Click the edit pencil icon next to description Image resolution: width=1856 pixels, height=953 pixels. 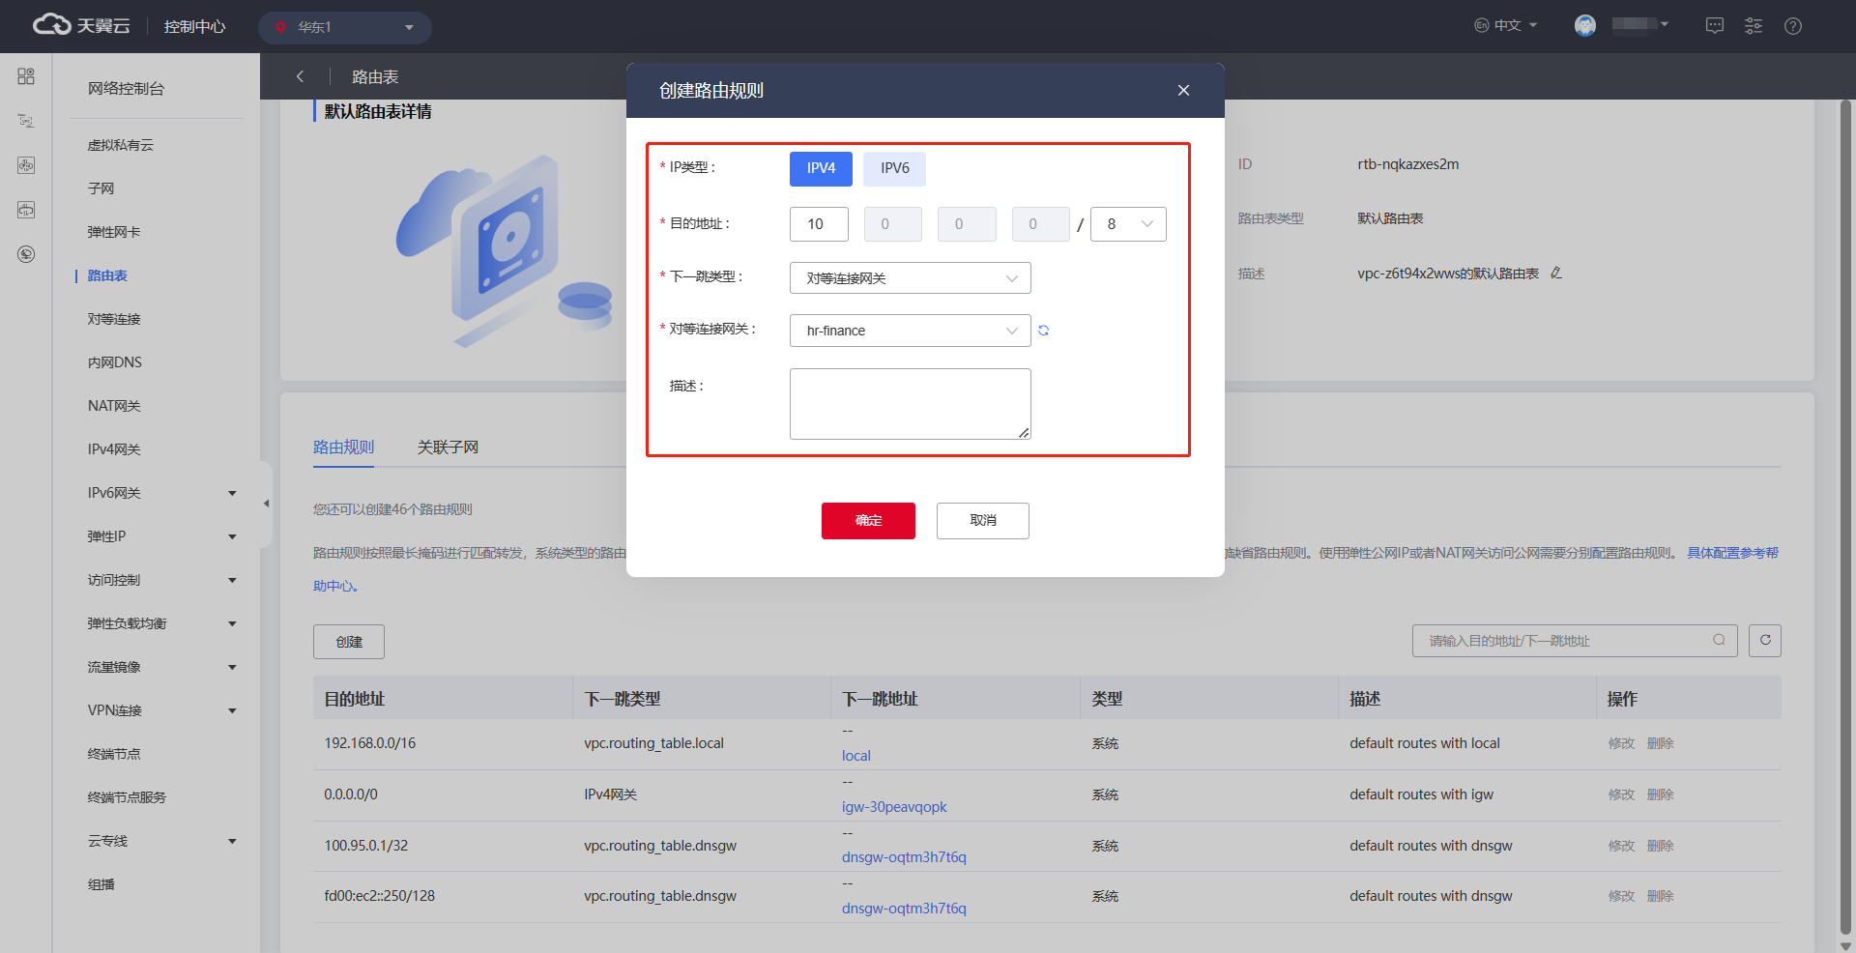pyautogui.click(x=1555, y=274)
